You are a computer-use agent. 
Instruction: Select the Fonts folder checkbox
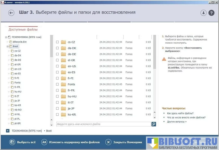coord(57,84)
